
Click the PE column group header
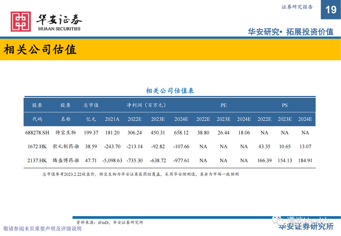coord(224,105)
